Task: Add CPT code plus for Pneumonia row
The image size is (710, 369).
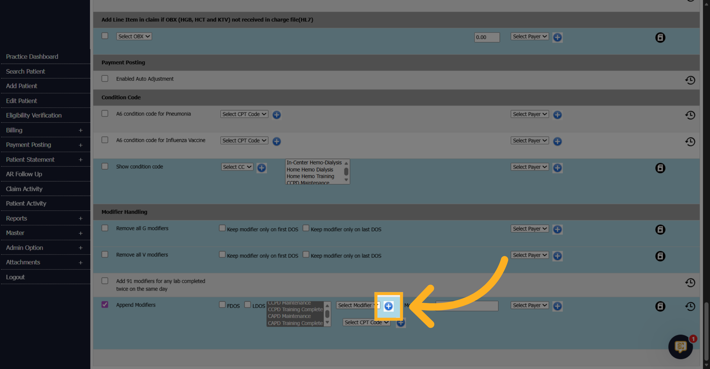Action: (x=277, y=115)
